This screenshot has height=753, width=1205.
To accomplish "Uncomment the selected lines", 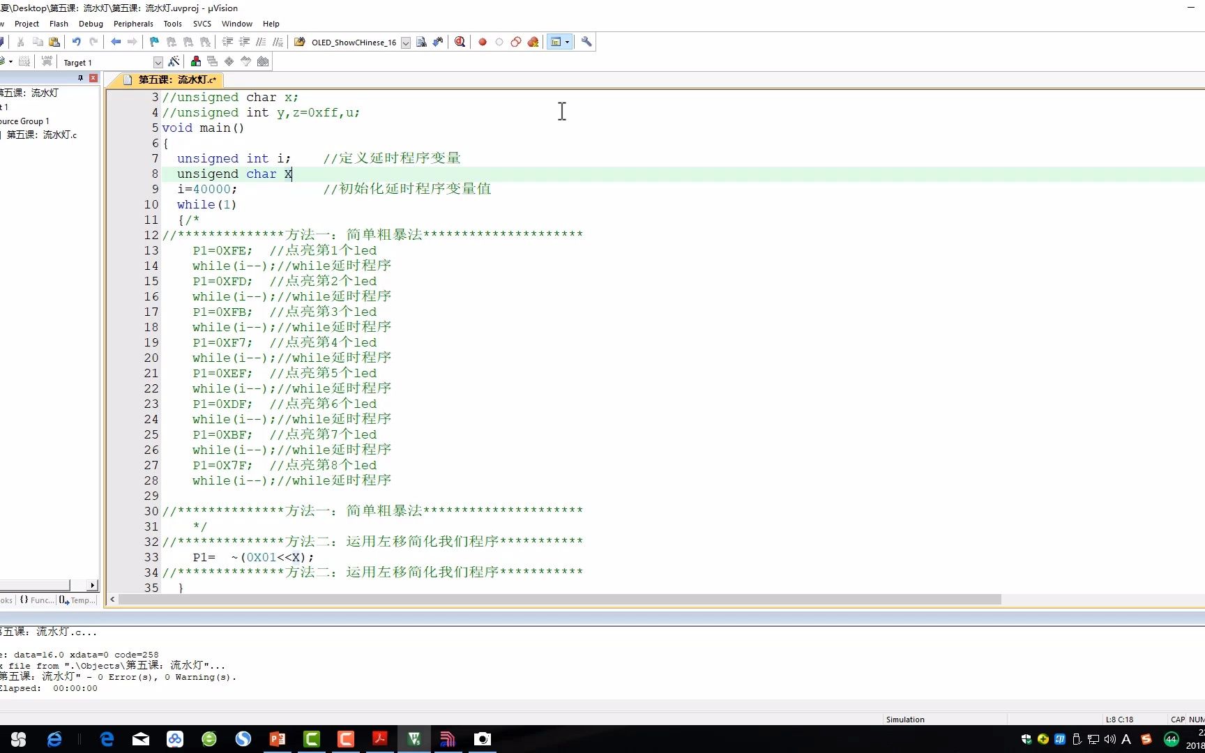I will pyautogui.click(x=278, y=42).
